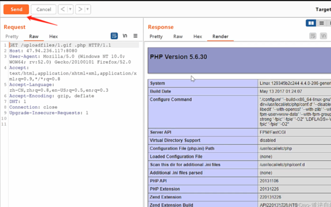Go forward to next request in history

80,9
